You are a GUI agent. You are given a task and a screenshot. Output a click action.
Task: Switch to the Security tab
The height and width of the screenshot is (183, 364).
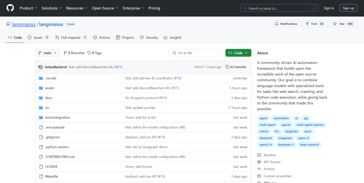pos(149,38)
